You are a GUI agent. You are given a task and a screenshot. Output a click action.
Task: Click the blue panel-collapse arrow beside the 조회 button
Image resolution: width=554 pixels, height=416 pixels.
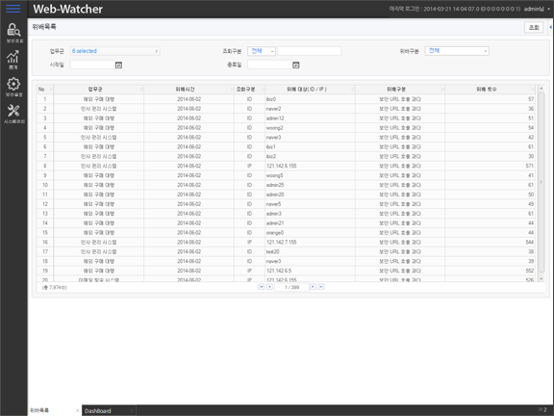click(x=550, y=27)
